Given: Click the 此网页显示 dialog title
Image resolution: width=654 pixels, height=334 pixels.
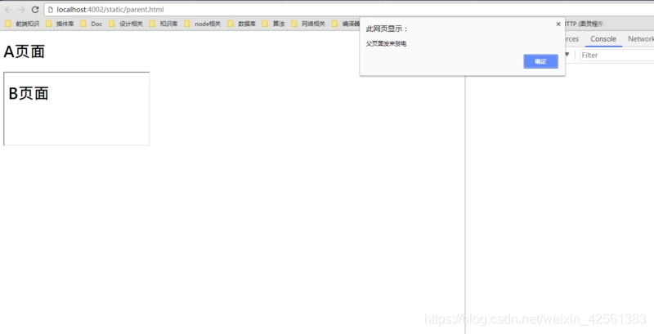Looking at the screenshot, I should click(x=387, y=29).
